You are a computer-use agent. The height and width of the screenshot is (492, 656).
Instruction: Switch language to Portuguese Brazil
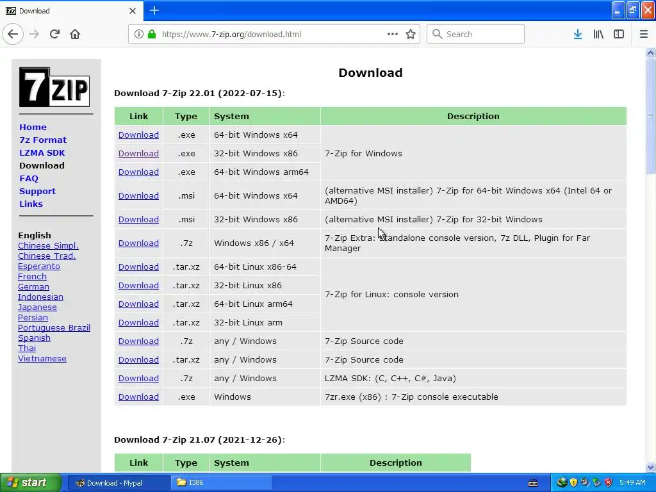click(54, 327)
